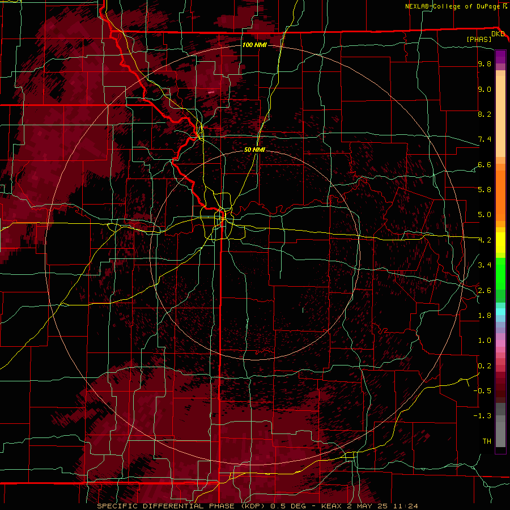Screen dimensions: 510x510
Task: Click the purple segment atop the color bar
Action: pyautogui.click(x=500, y=57)
